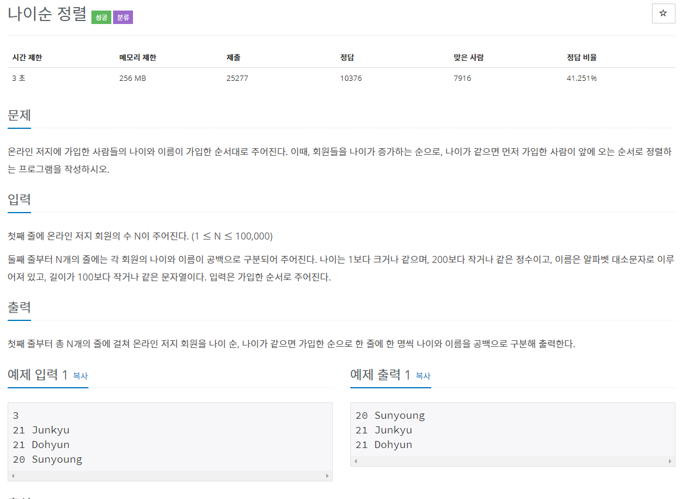Click the 256 MB memory value
The image size is (693, 499).
pos(132,78)
